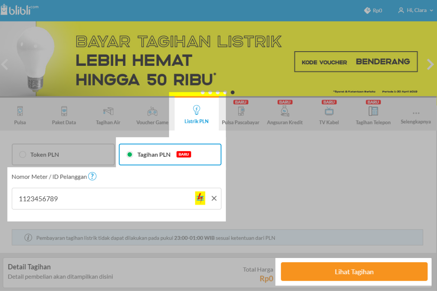Click the next banner arrow
The height and width of the screenshot is (291, 437).
coord(430,64)
